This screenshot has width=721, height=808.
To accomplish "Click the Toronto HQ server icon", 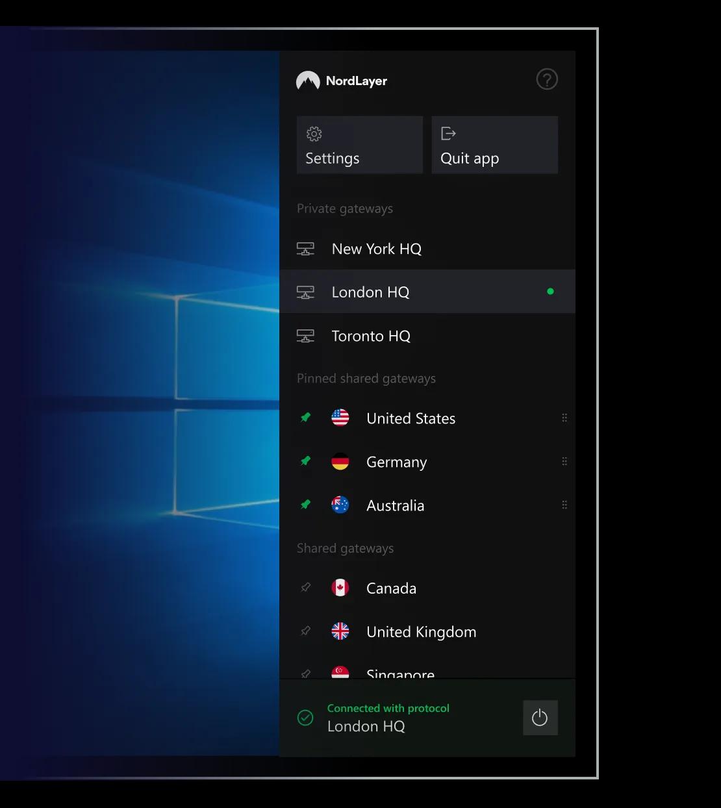I will click(305, 336).
